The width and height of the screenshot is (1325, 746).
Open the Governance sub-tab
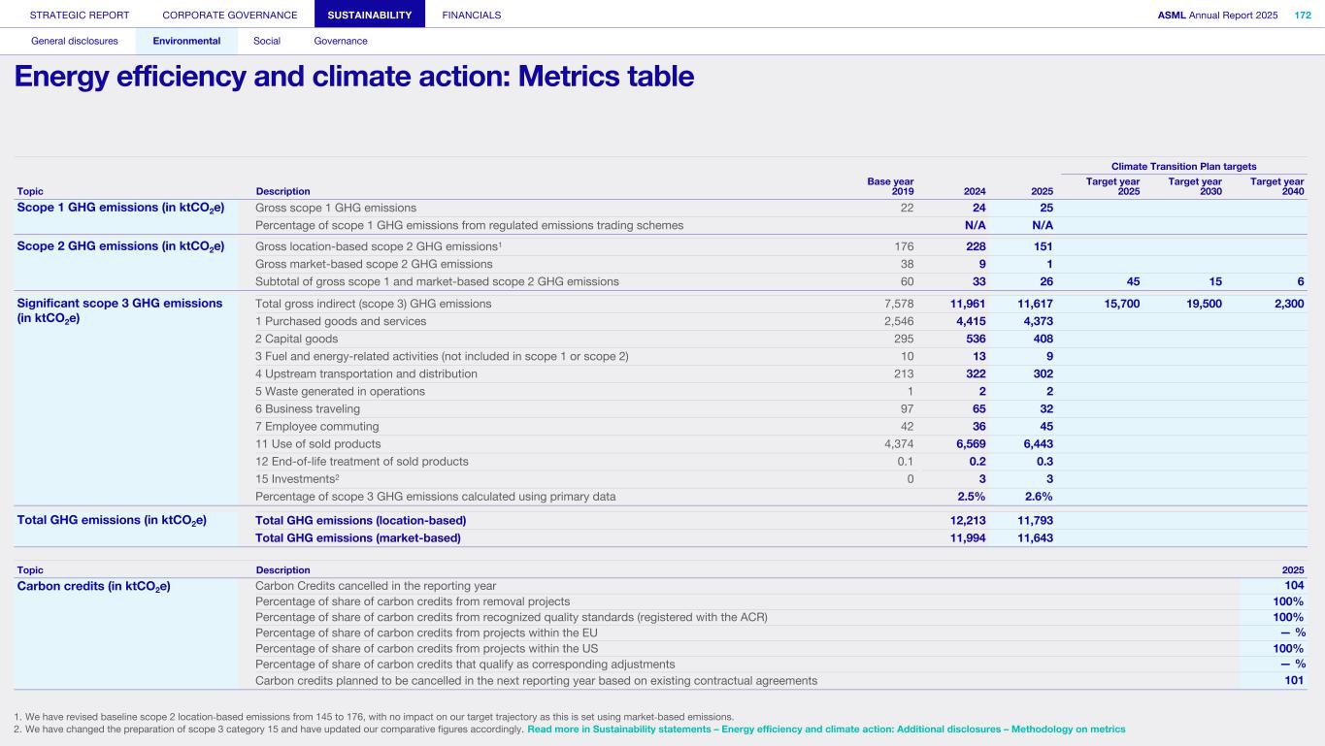coord(341,41)
